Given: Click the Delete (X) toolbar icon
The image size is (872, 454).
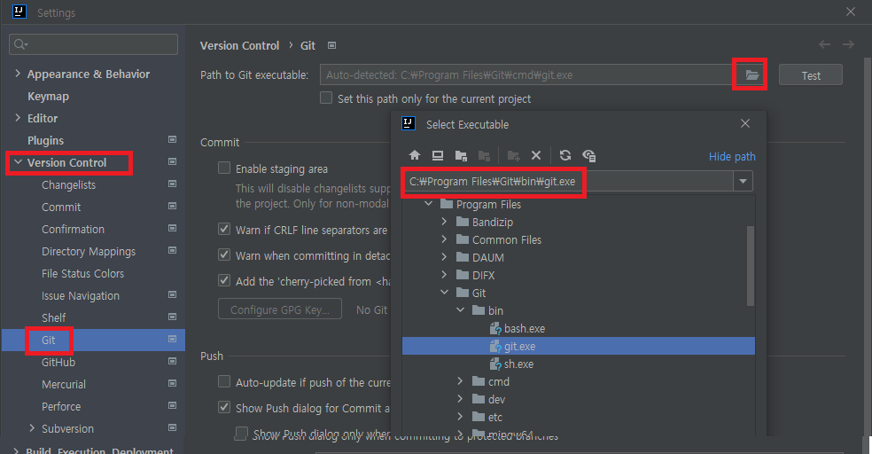Looking at the screenshot, I should point(536,155).
